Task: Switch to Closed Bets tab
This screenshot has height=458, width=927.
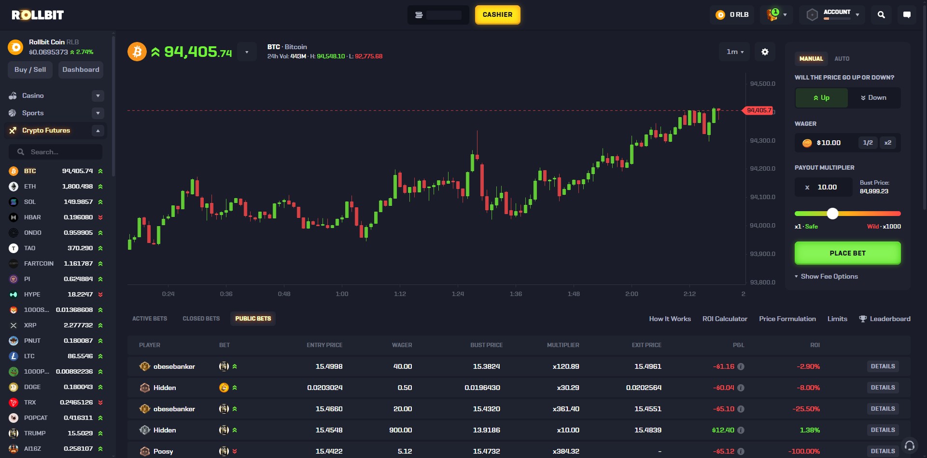Action: tap(201, 319)
